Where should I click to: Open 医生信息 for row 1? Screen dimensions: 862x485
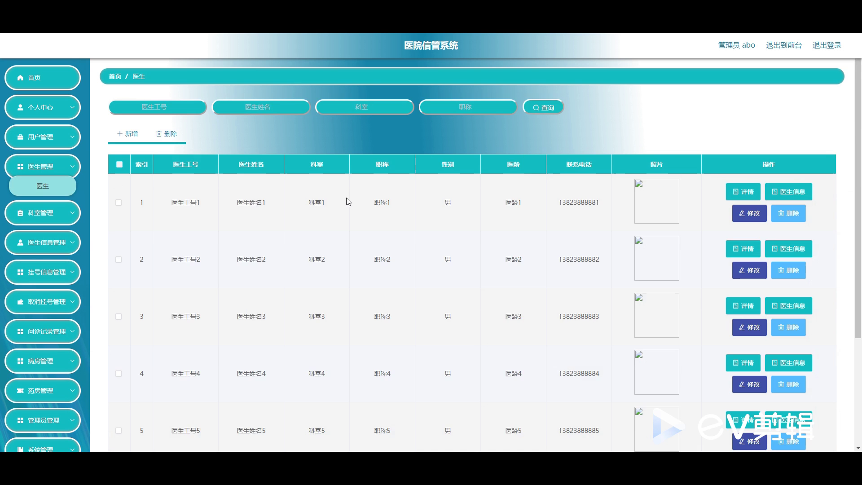[x=788, y=192]
